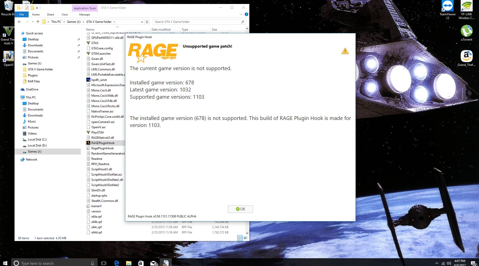The image size is (479, 266).
Task: Expand the chevron after GTA V Game folder breadcrumb
Action: point(114,22)
